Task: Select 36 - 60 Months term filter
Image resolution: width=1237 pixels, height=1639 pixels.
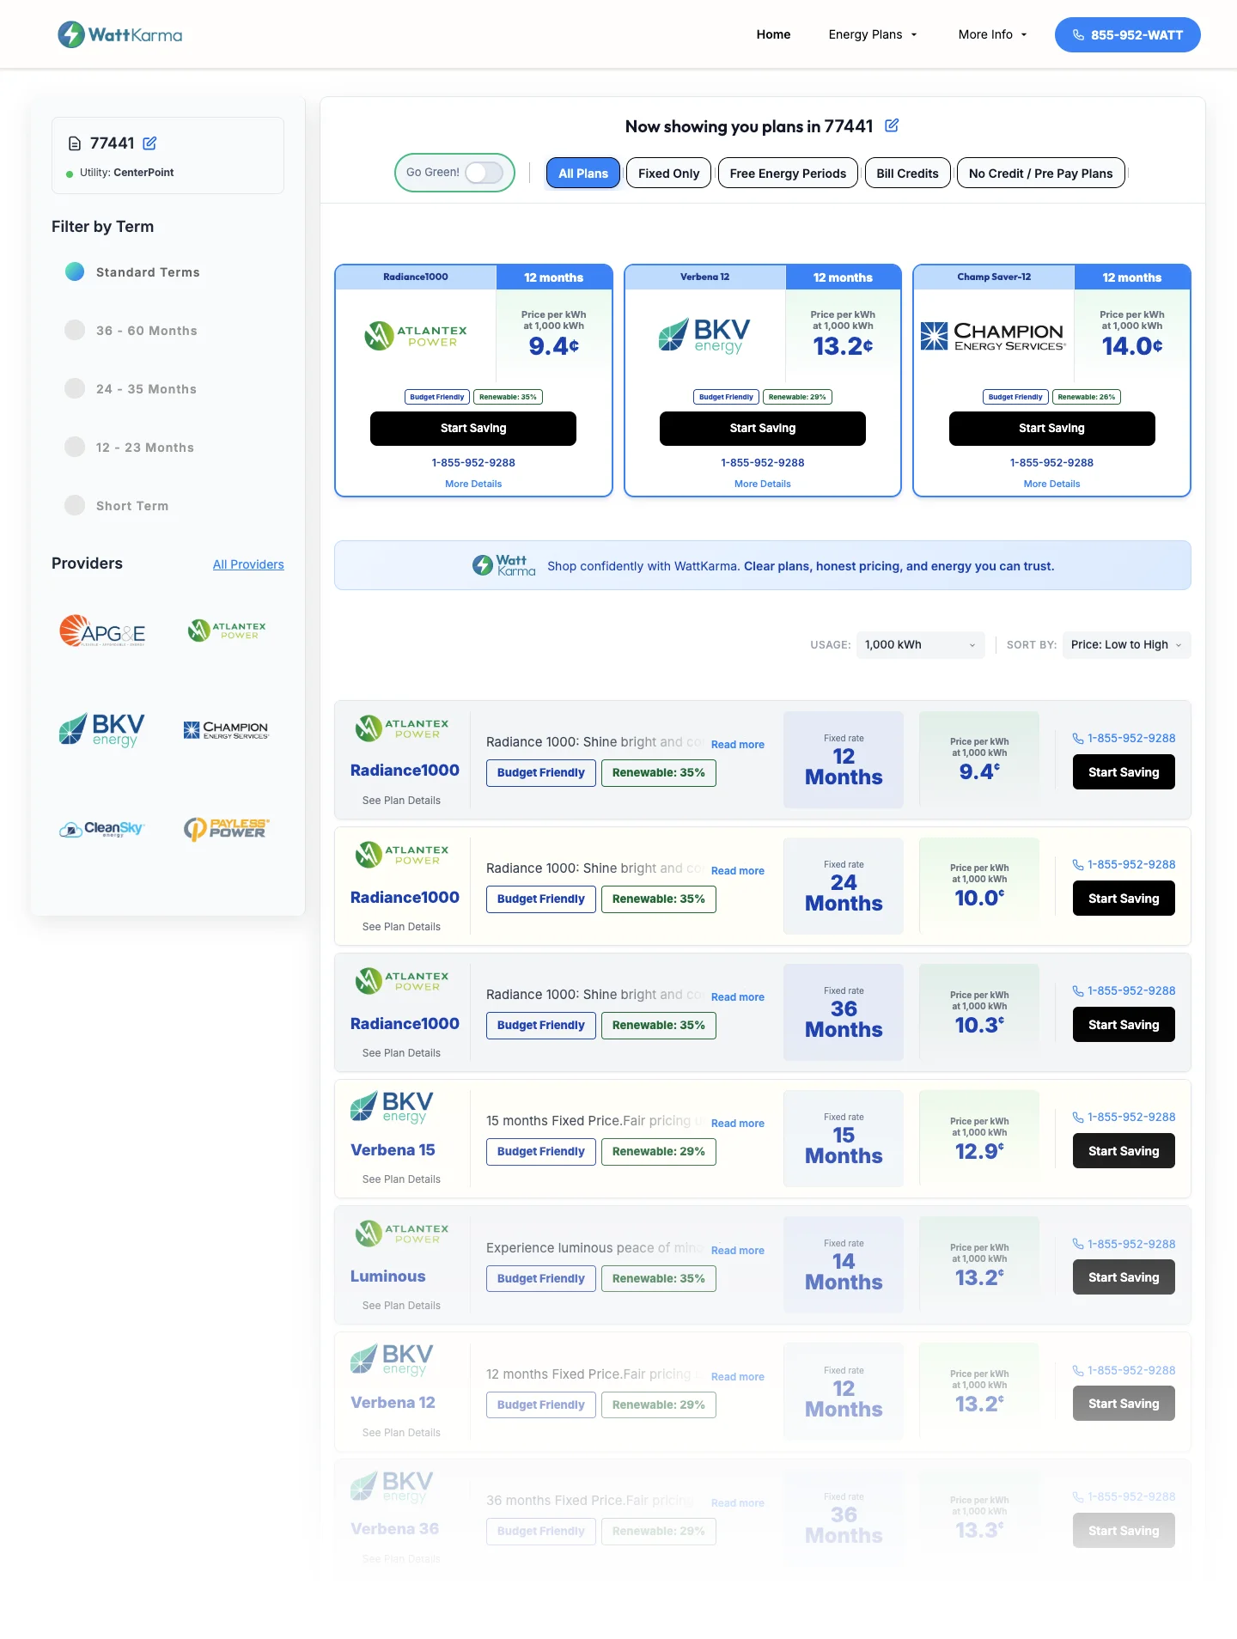Action: [131, 330]
